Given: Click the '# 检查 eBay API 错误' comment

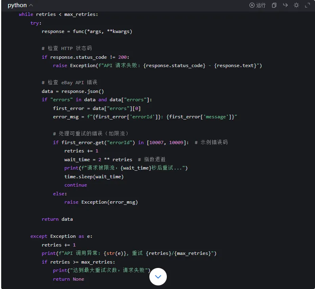Looking at the screenshot, I should tap(69, 83).
